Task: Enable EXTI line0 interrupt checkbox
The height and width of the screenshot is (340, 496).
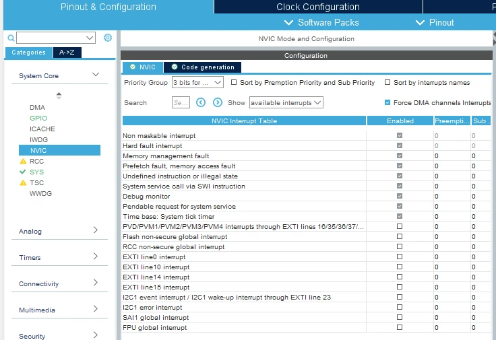Action: click(x=400, y=257)
